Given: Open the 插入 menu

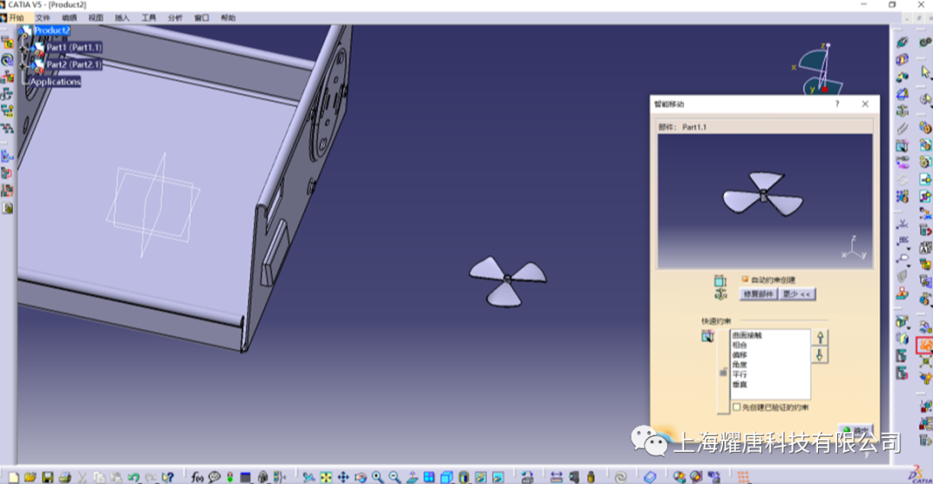Looking at the screenshot, I should tap(122, 18).
